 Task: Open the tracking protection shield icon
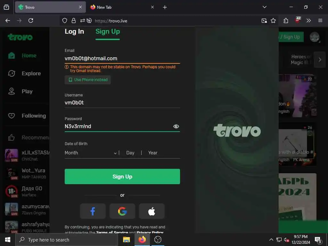[x=65, y=21]
